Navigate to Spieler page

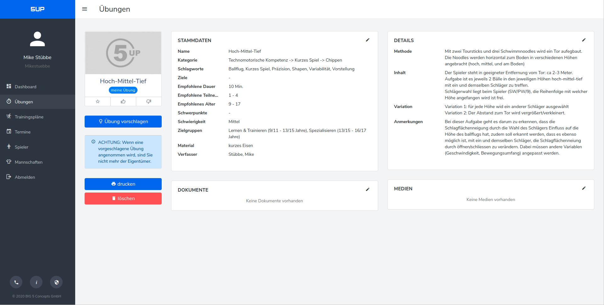(21, 147)
